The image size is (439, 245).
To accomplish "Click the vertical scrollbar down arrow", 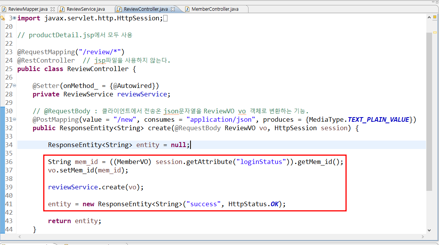I will coord(429,230).
